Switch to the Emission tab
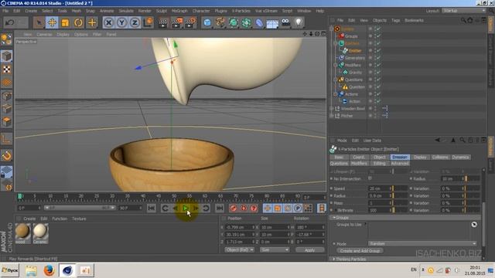 [400, 157]
